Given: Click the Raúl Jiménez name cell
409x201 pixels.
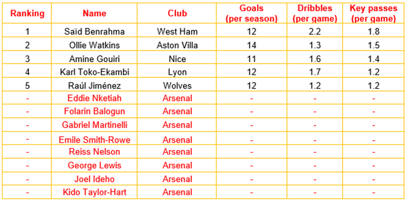Looking at the screenshot, I should tap(94, 86).
